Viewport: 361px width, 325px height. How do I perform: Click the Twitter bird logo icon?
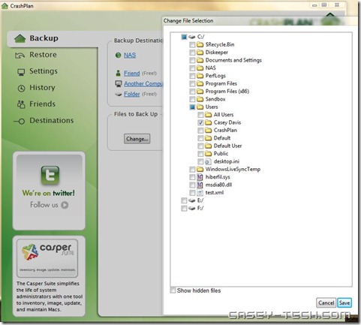point(50,175)
